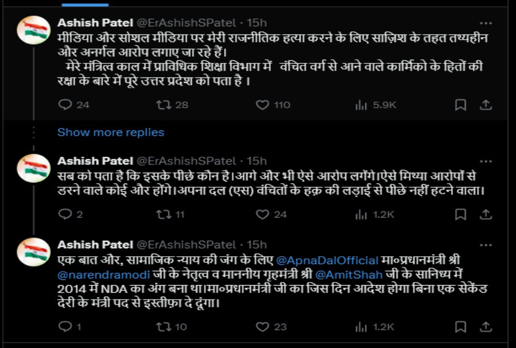Expand Show more replies
This screenshot has width=516, height=348.
[x=110, y=132]
